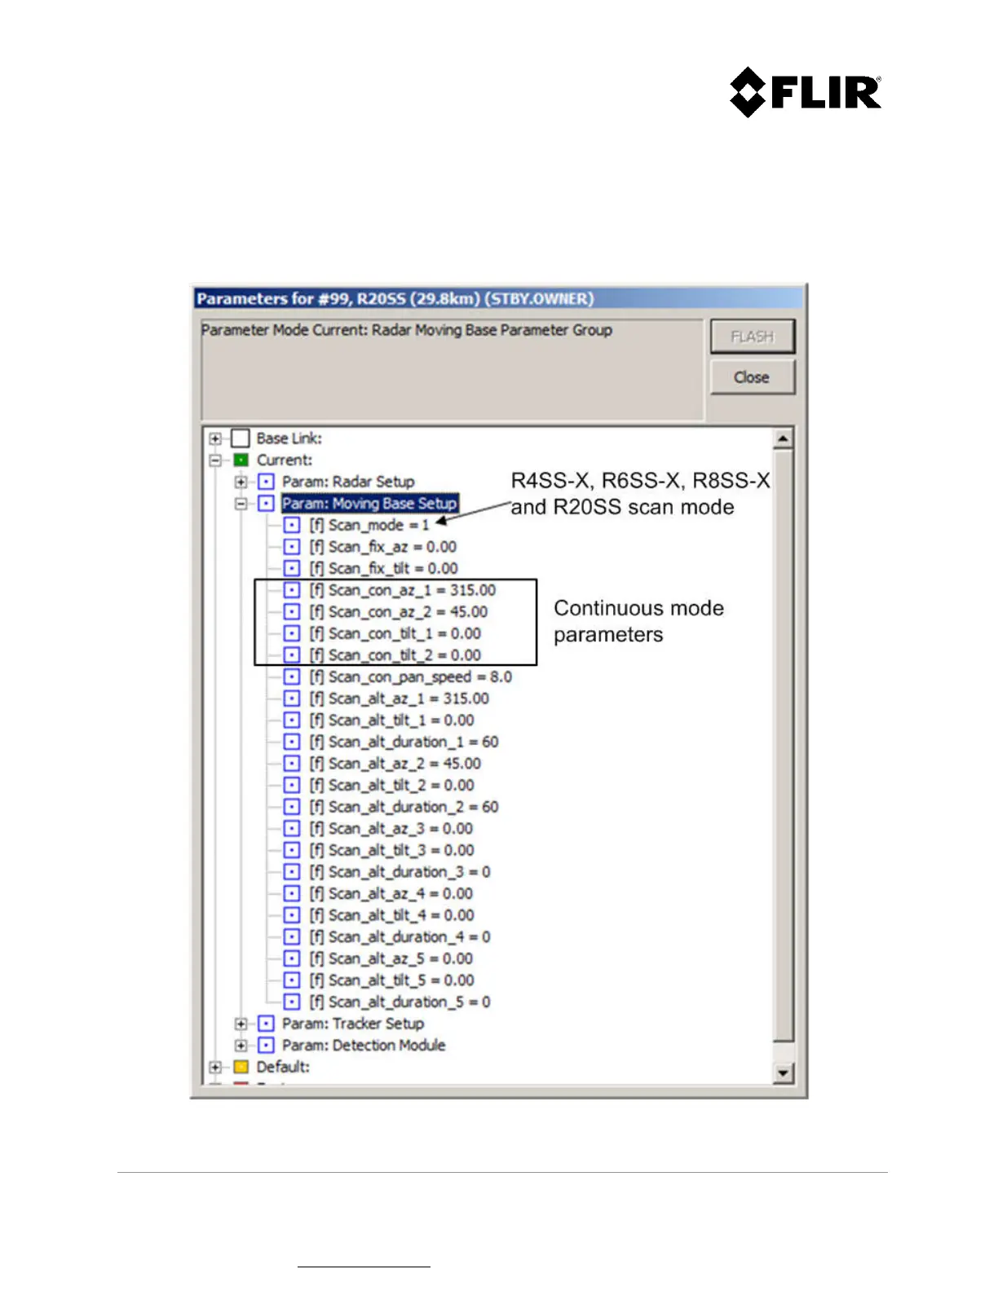Collapse the Current node
The image size is (998, 1291).
tap(215, 460)
